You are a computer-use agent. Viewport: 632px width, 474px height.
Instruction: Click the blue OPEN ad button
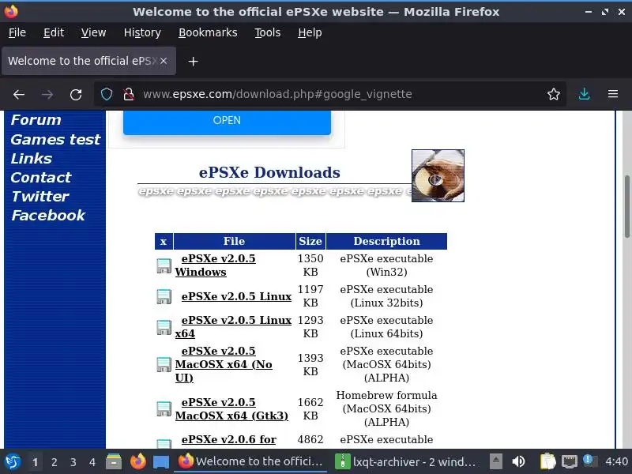coord(227,121)
